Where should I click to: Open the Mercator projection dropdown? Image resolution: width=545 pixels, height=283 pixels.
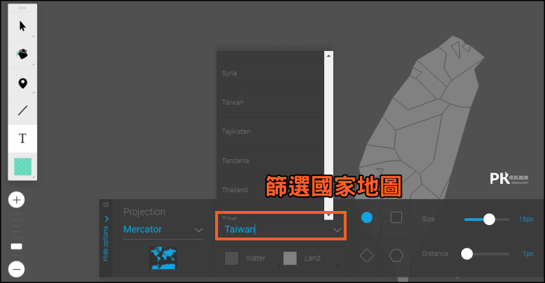(163, 230)
